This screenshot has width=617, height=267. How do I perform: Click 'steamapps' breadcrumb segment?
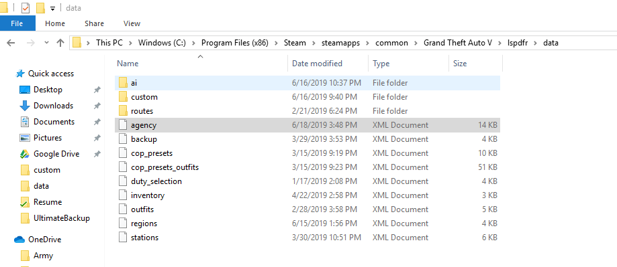[340, 43]
